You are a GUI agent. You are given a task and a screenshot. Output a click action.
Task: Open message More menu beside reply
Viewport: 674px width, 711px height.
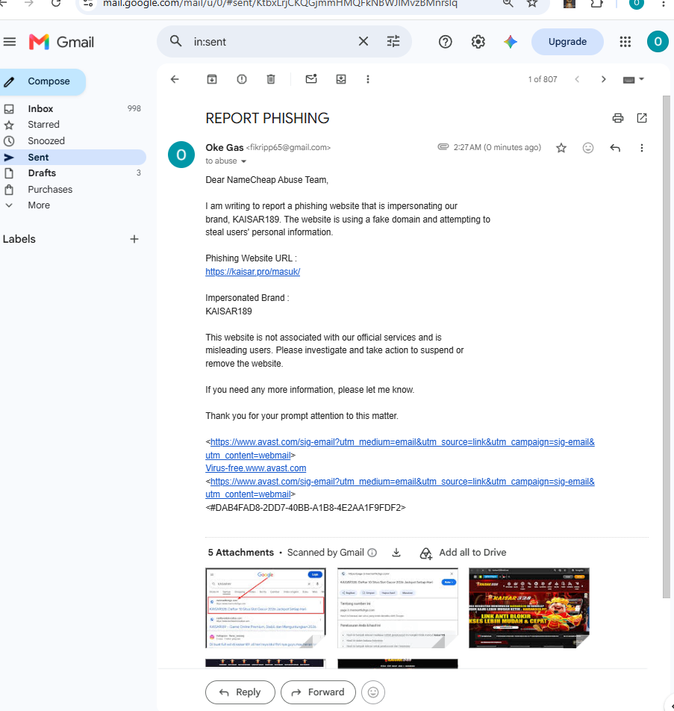coord(641,148)
